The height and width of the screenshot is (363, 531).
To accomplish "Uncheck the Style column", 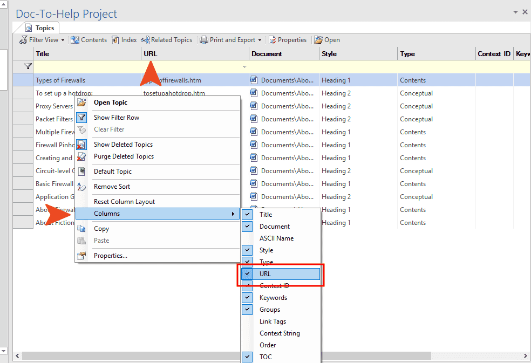I will click(248, 250).
